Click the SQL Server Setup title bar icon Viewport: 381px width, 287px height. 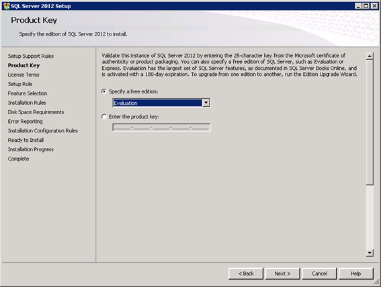coord(7,6)
